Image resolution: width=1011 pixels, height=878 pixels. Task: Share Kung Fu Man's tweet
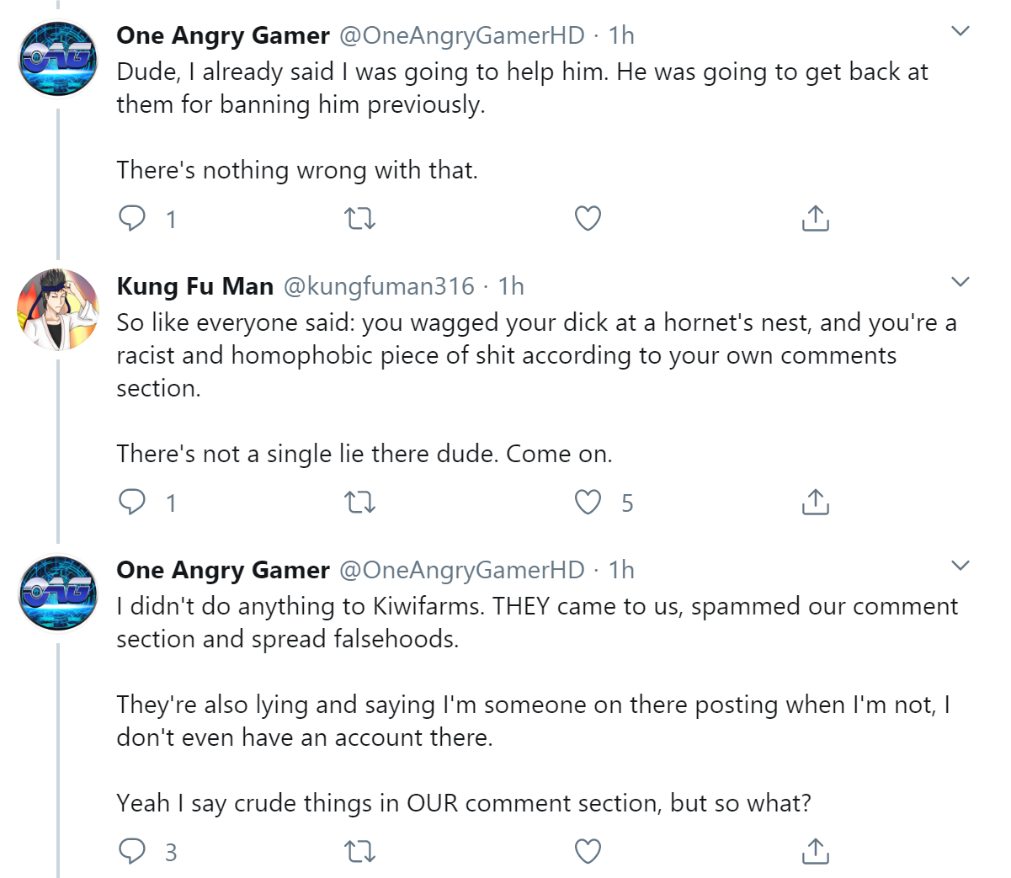click(x=815, y=502)
